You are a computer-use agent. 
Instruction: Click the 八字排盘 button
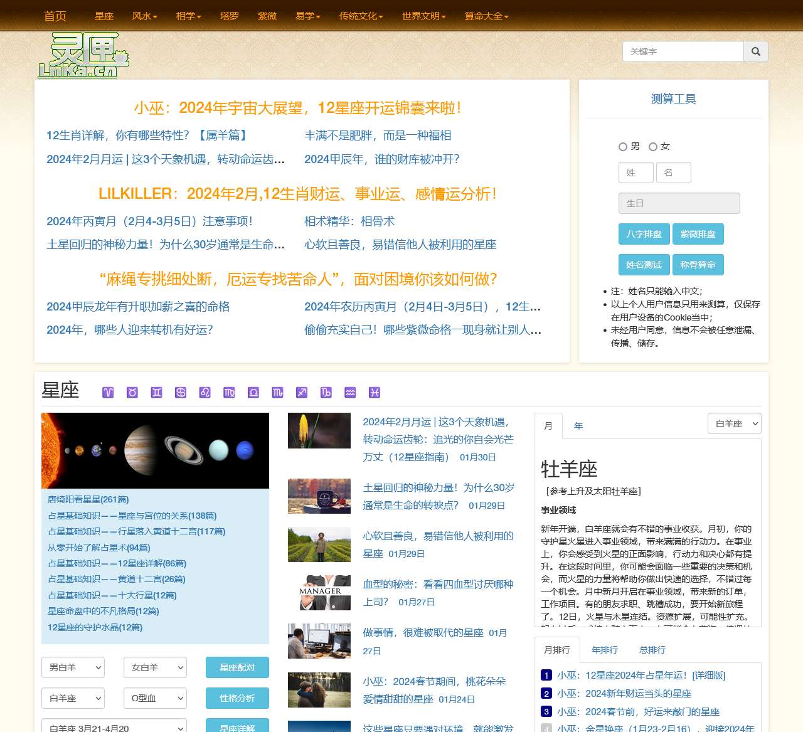click(x=644, y=234)
